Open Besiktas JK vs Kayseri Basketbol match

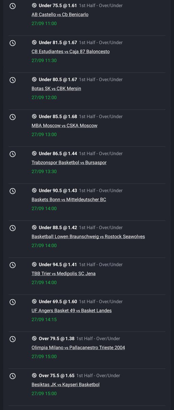pos(66,384)
